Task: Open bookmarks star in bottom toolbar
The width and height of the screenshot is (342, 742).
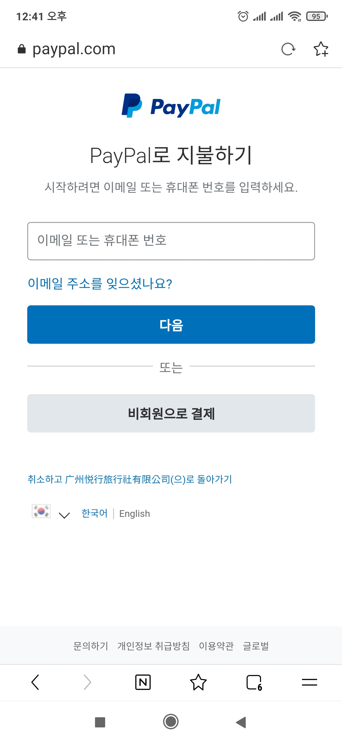Action: click(198, 682)
